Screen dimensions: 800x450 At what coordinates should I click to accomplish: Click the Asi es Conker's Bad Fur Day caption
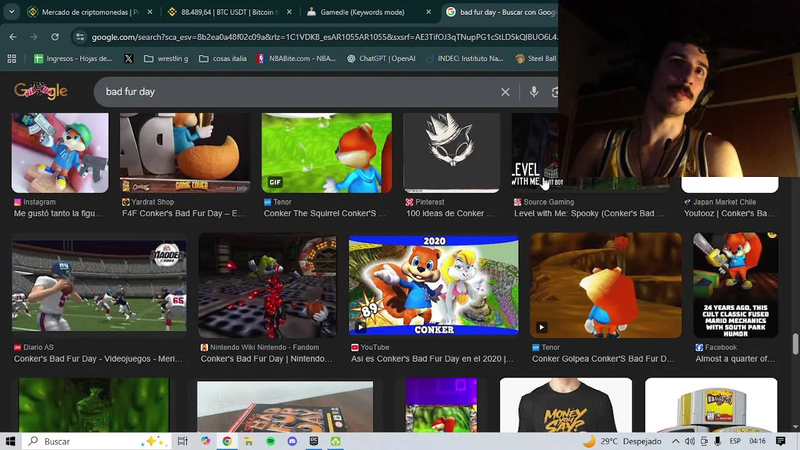(432, 359)
